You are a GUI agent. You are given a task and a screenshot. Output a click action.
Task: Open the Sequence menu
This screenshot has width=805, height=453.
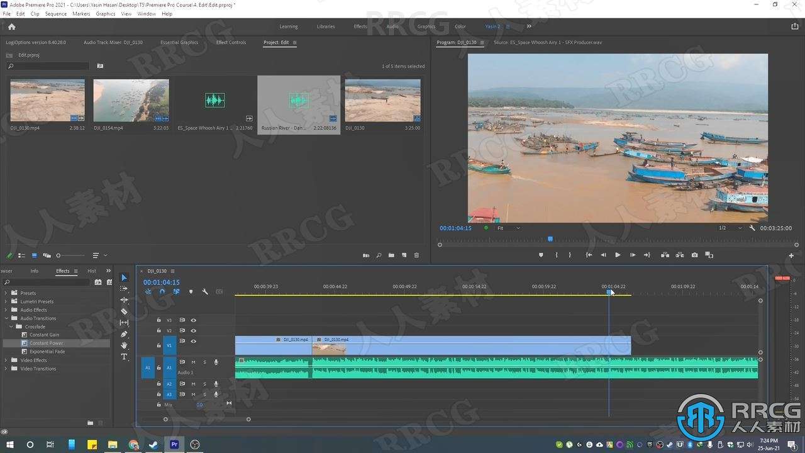[56, 13]
